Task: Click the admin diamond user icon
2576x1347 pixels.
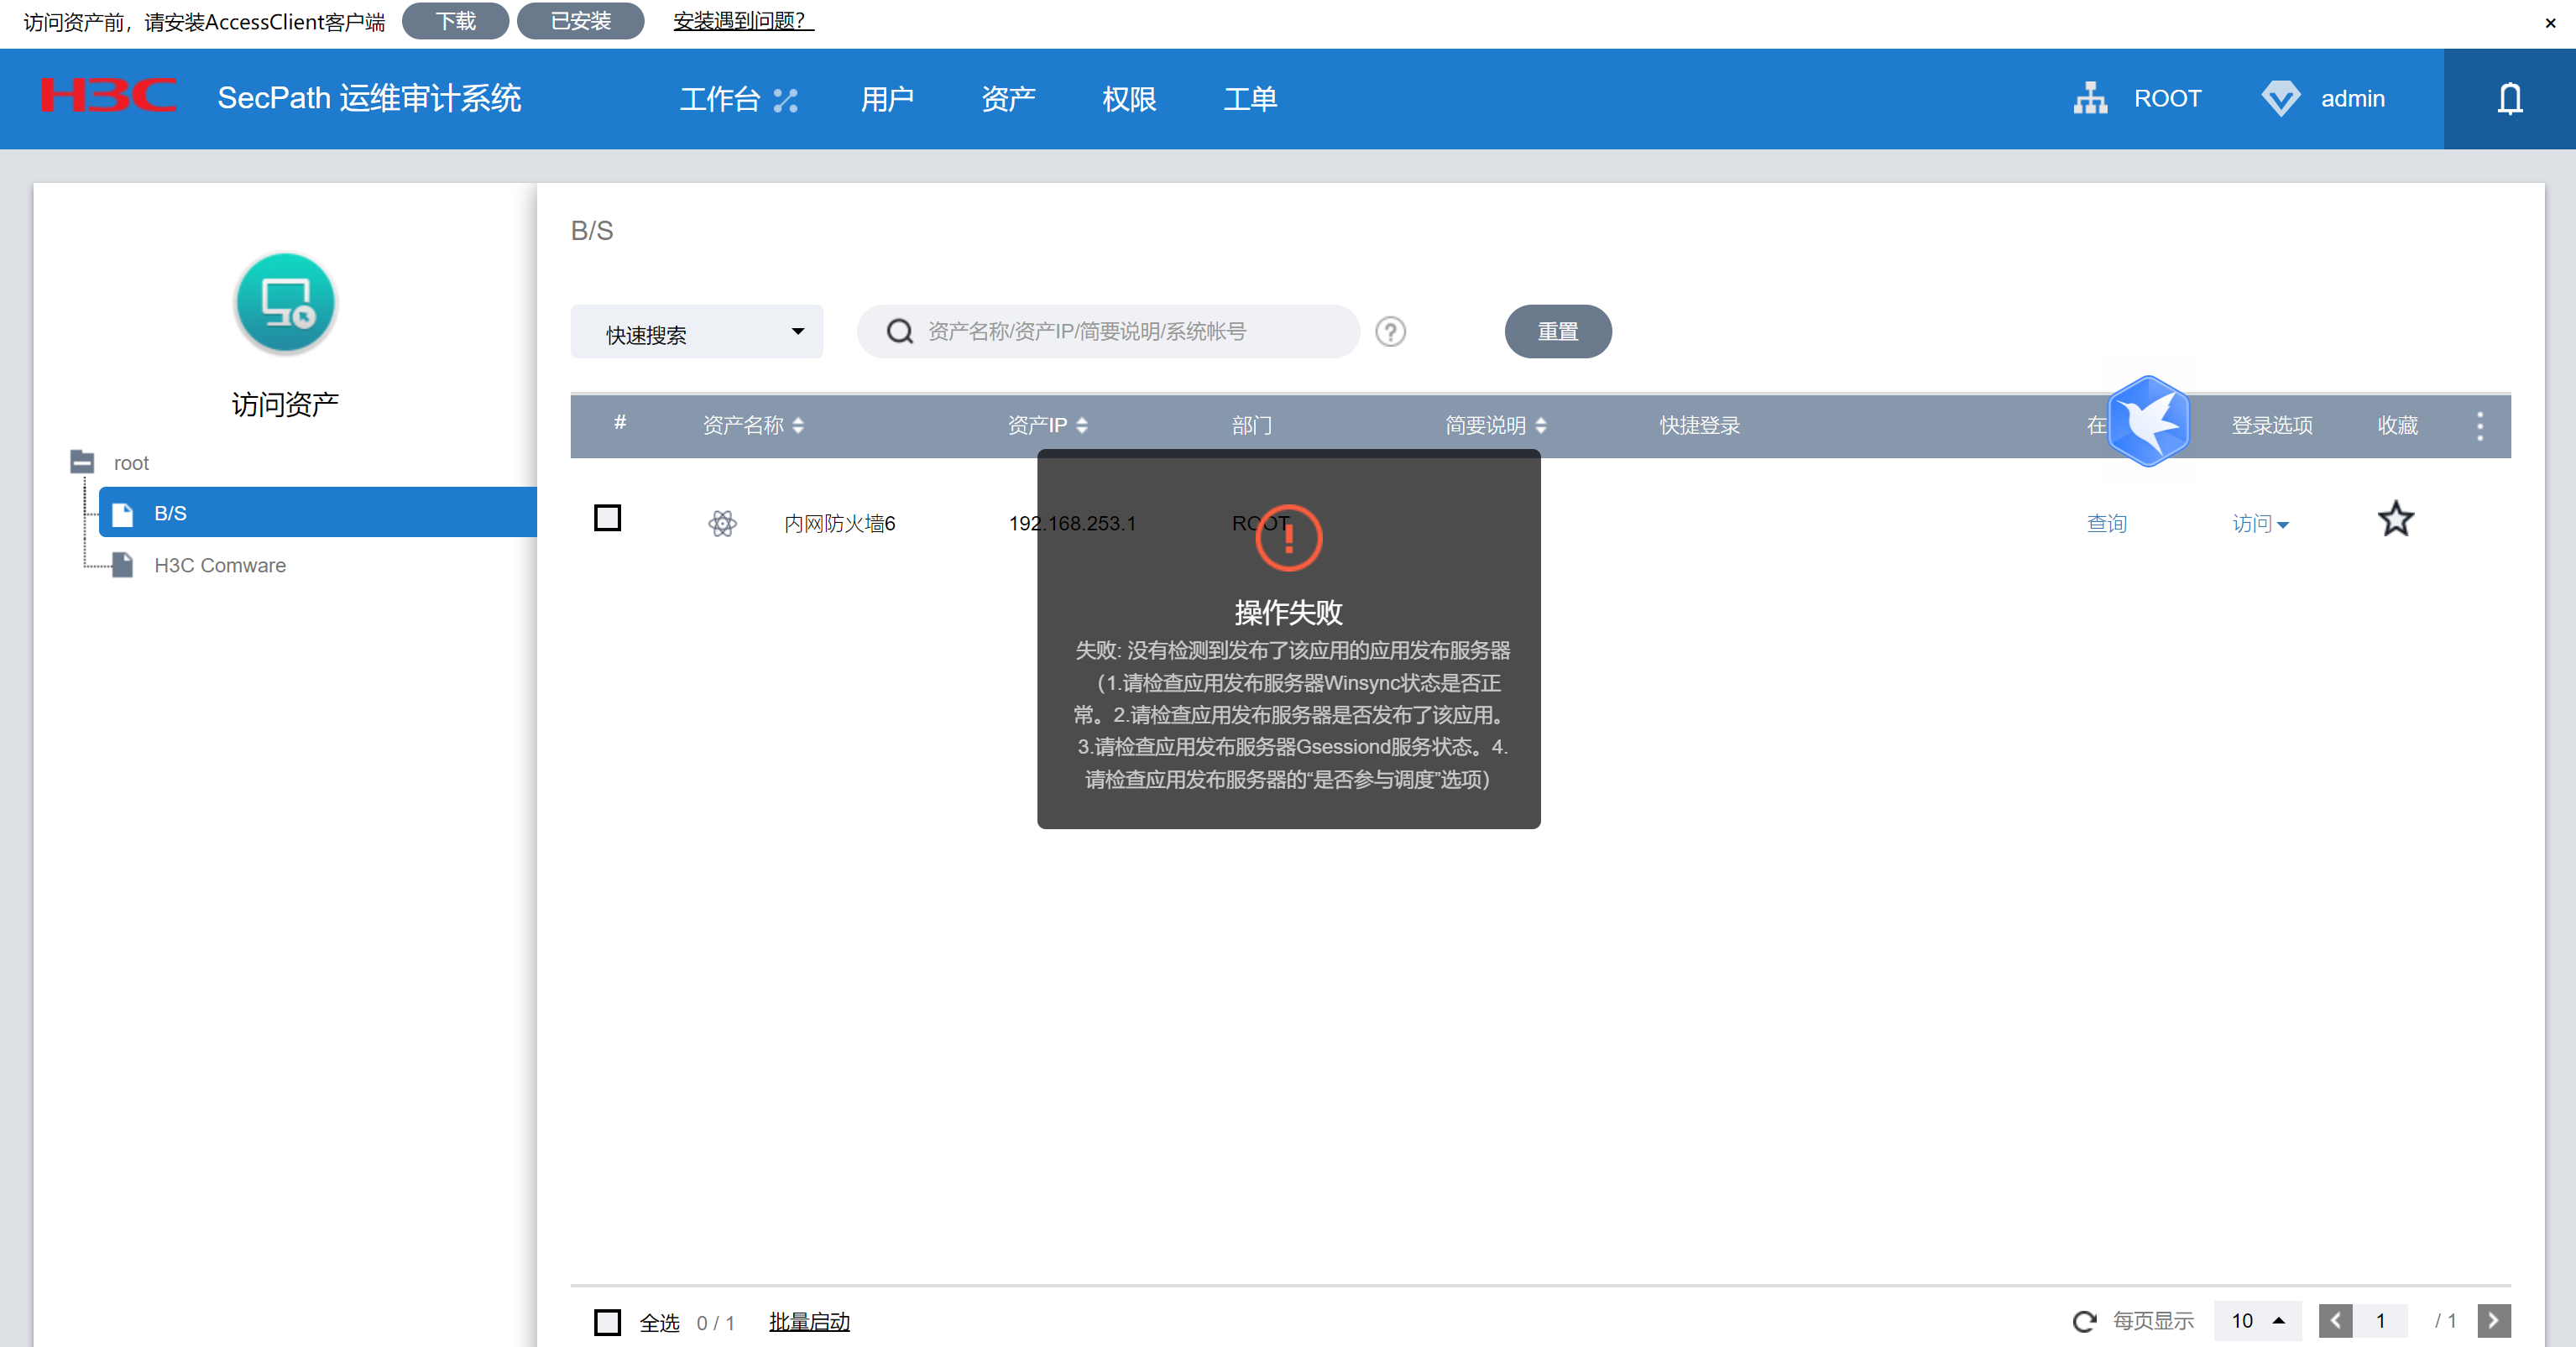Action: (x=2280, y=98)
